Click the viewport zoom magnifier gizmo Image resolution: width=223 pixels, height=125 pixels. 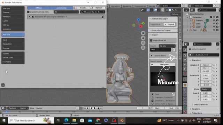coord(143,33)
